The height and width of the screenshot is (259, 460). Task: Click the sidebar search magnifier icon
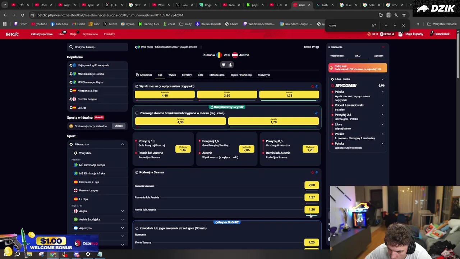pyautogui.click(x=71, y=47)
